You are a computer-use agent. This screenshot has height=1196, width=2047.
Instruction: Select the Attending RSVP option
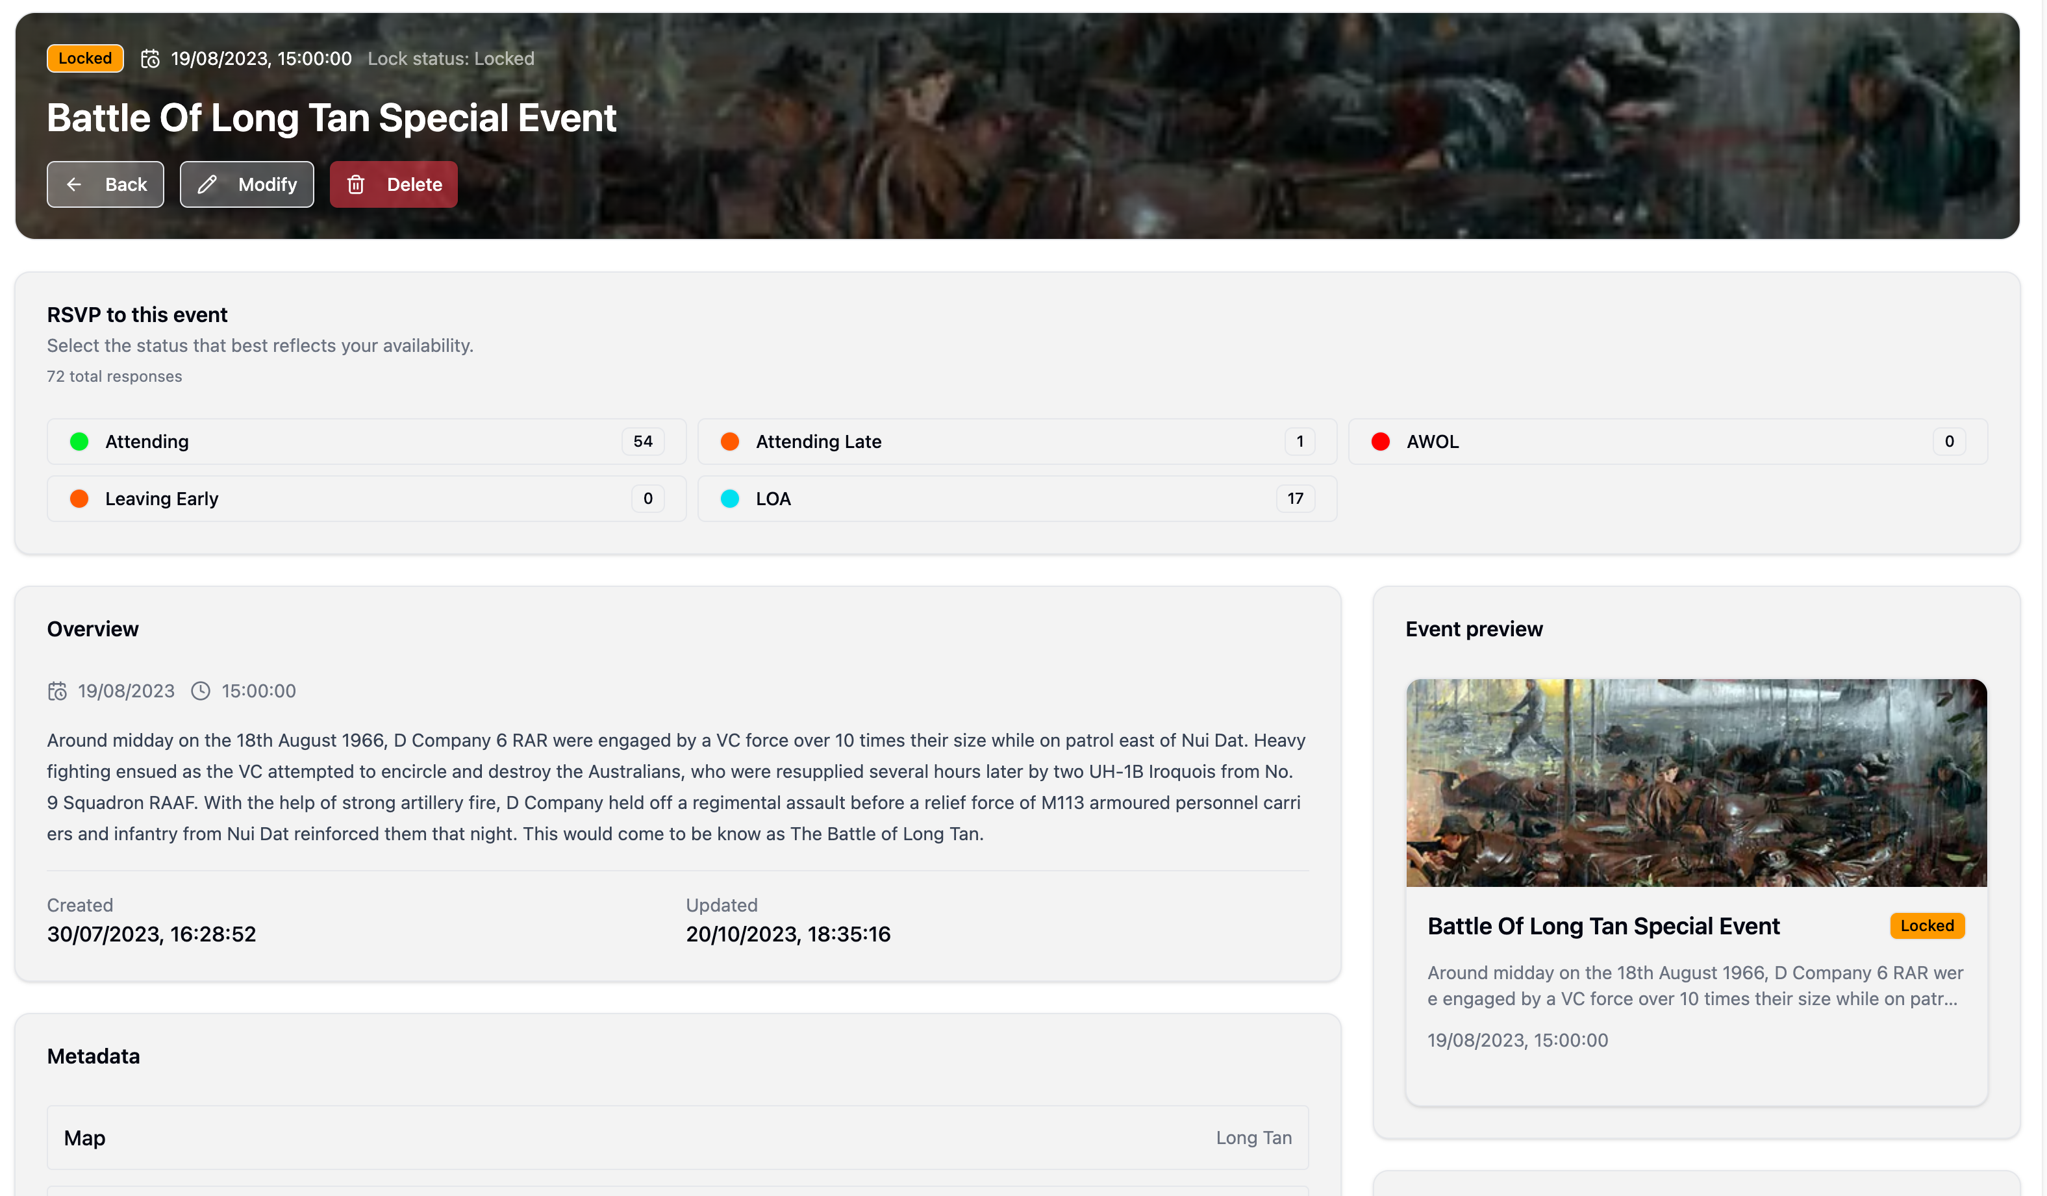366,442
